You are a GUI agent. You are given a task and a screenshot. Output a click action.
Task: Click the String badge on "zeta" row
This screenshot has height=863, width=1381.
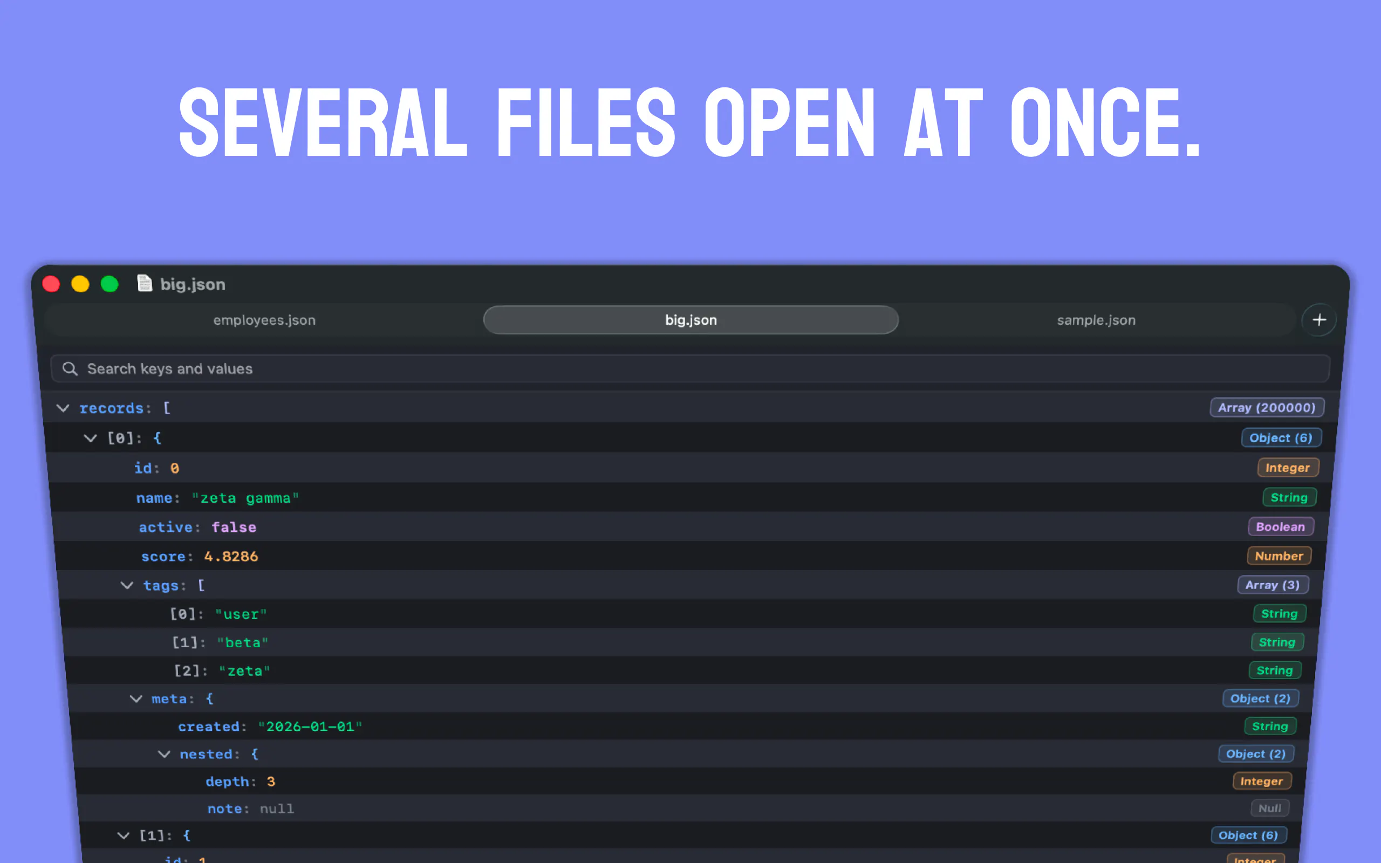(1275, 670)
